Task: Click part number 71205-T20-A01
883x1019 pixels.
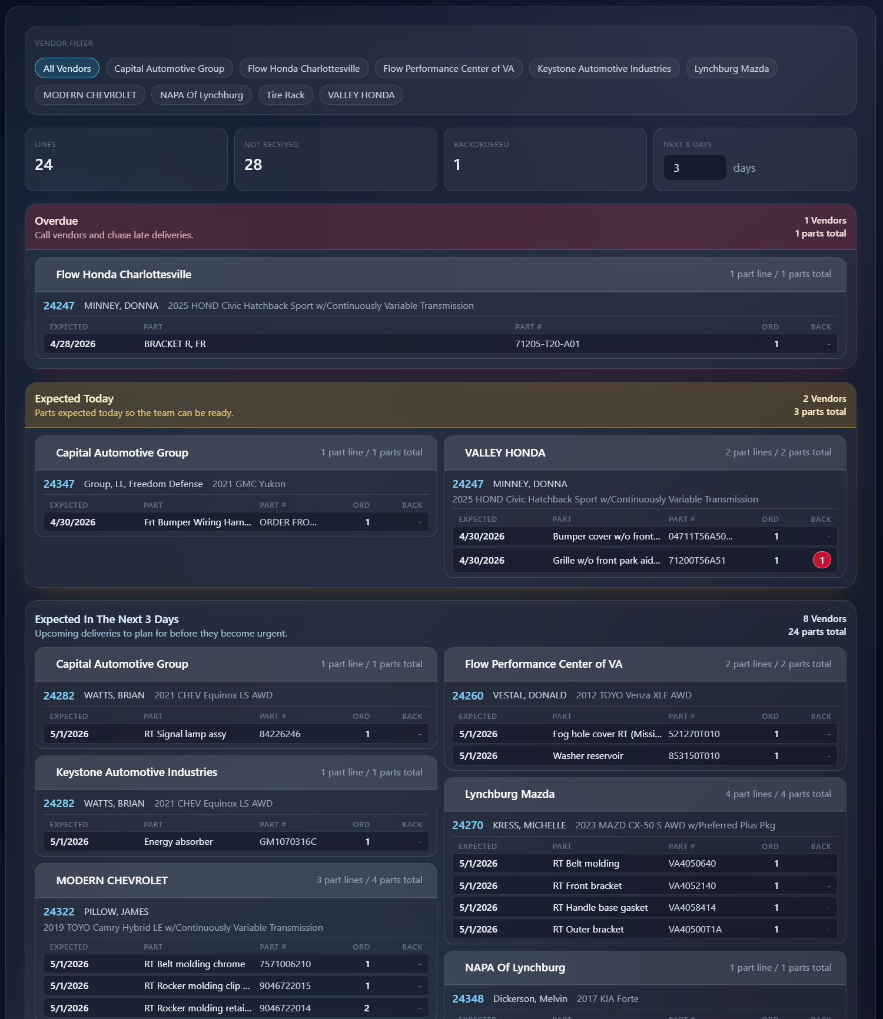Action: (547, 344)
